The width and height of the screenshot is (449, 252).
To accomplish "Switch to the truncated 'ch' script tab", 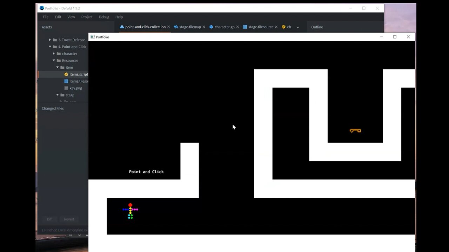I will (286, 27).
